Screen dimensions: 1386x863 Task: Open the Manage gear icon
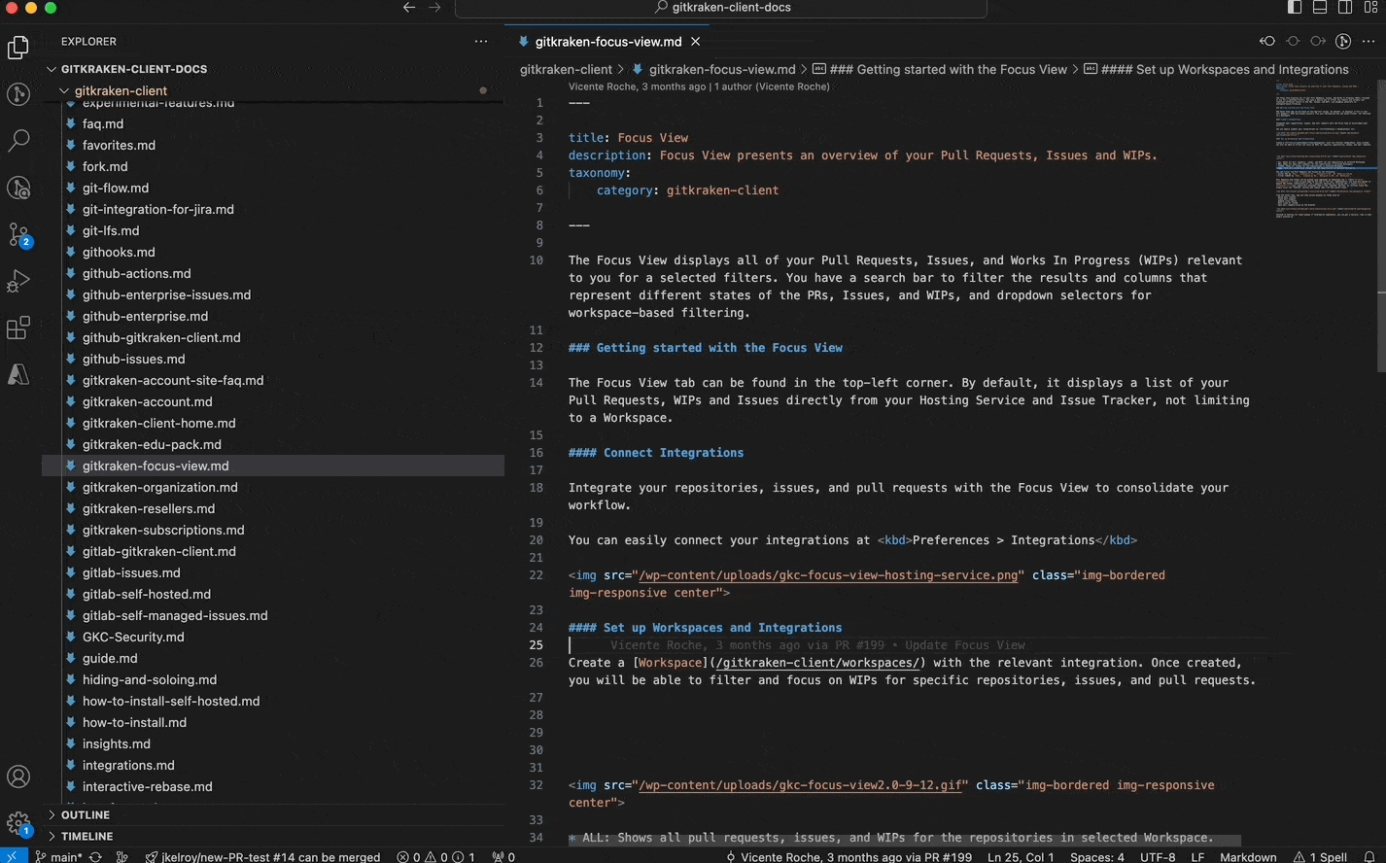[18, 823]
